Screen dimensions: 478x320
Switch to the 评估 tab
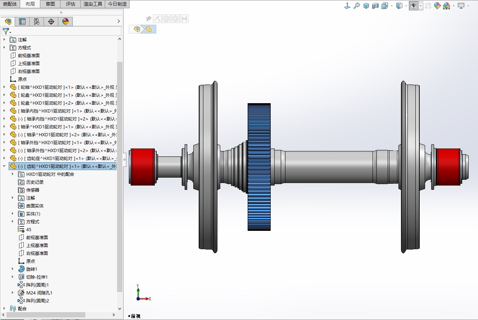tap(71, 4)
